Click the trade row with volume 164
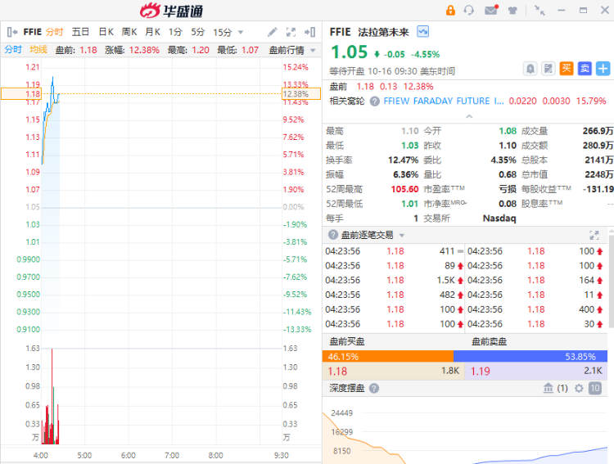 pyautogui.click(x=535, y=281)
